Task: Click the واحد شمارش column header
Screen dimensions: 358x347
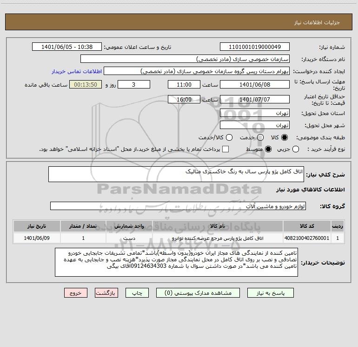Action: pos(129,226)
